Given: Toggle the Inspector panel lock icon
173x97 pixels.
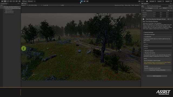Looking at the screenshot, I should (x=171, y=4).
